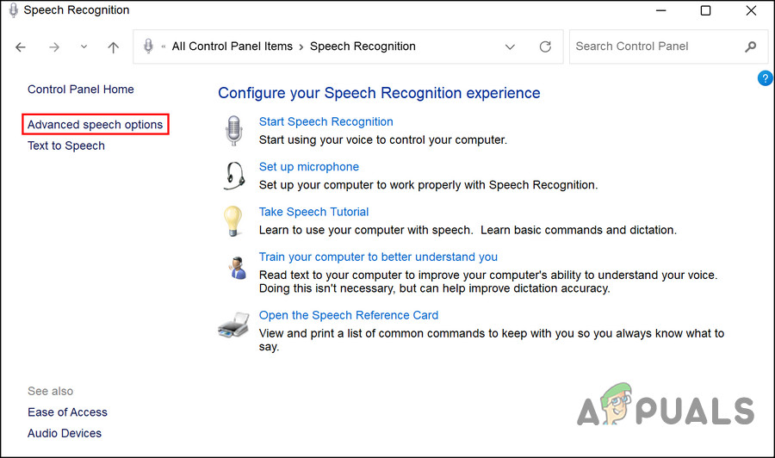Click into the Search Control Panel field
Screen dimensions: 775x458
(654, 46)
